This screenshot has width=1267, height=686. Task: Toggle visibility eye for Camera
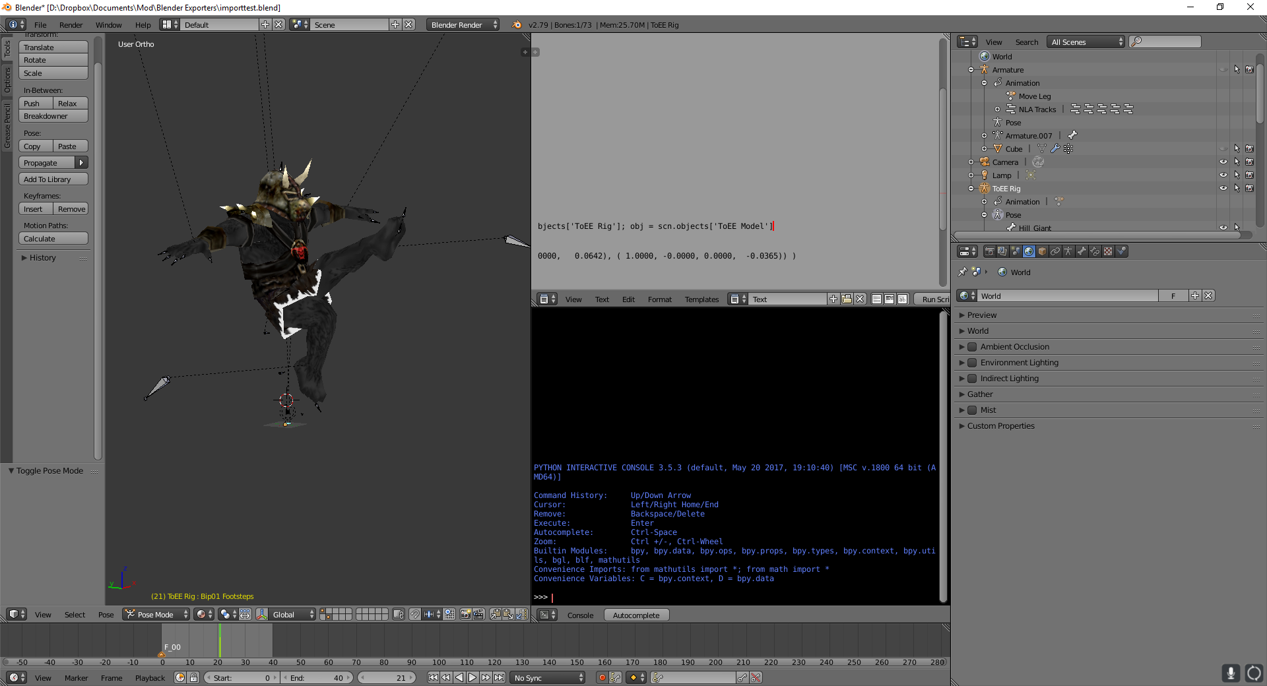coord(1223,162)
